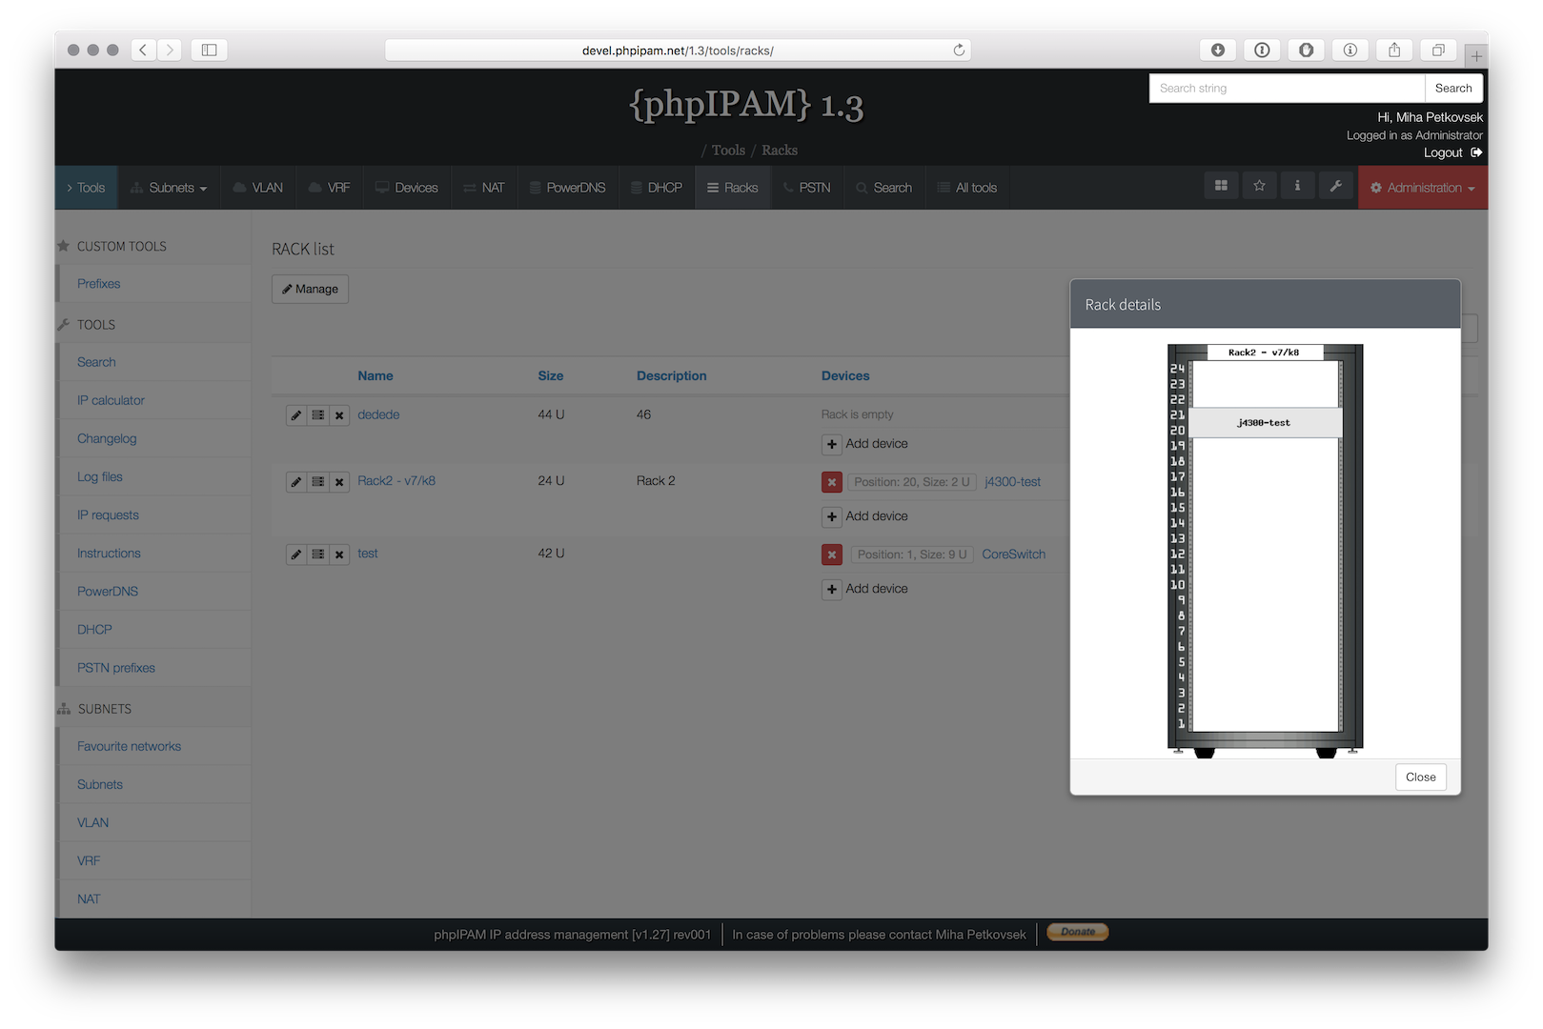Open the browser share icon
The width and height of the screenshot is (1543, 1029).
pyautogui.click(x=1394, y=50)
